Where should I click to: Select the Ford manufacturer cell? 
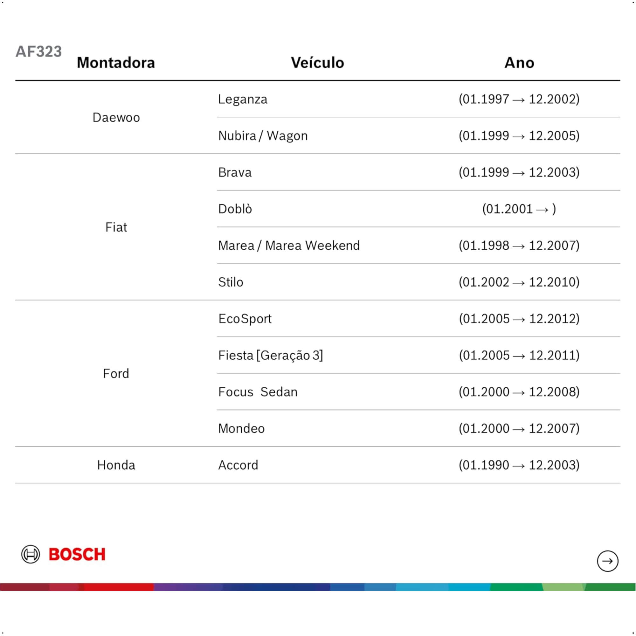coord(116,374)
